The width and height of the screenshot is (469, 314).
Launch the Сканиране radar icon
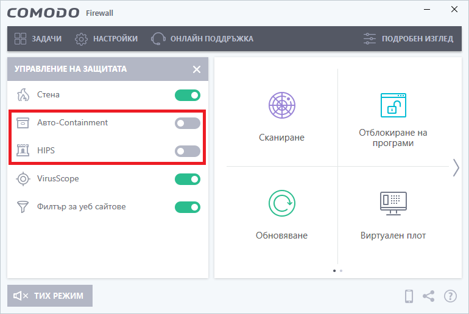point(282,105)
